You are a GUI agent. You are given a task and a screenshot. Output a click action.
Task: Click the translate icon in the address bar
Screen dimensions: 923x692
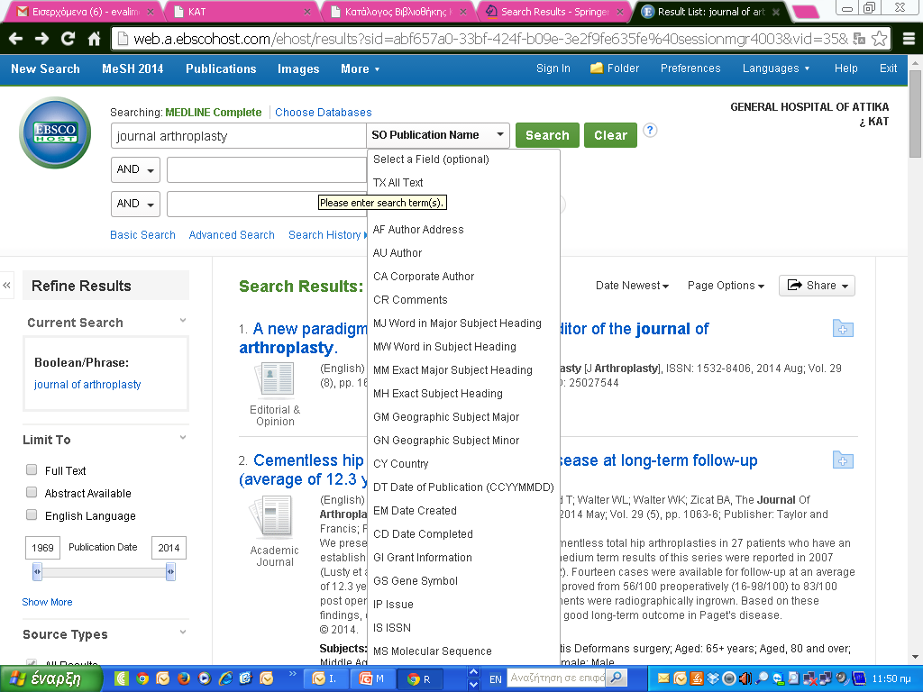click(859, 39)
